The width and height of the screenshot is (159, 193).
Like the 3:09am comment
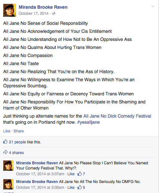71,187
